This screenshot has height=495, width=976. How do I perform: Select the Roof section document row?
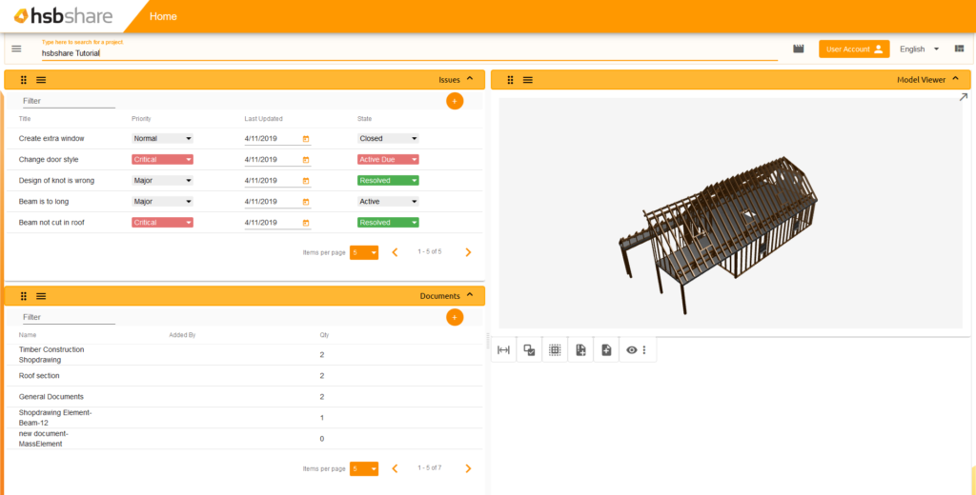[245, 376]
